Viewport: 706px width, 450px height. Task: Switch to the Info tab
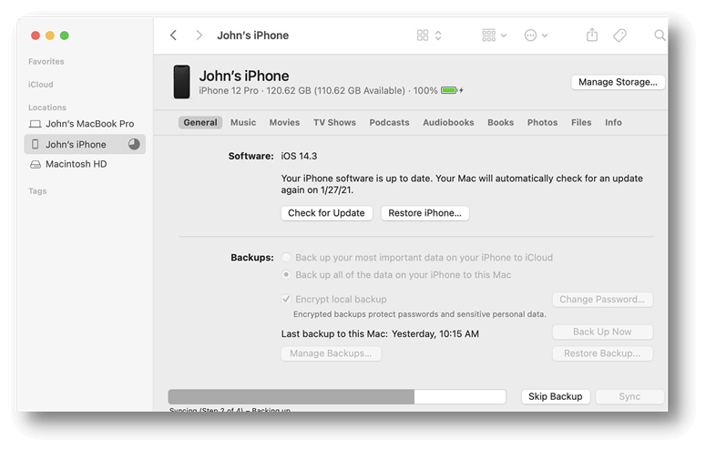click(613, 123)
